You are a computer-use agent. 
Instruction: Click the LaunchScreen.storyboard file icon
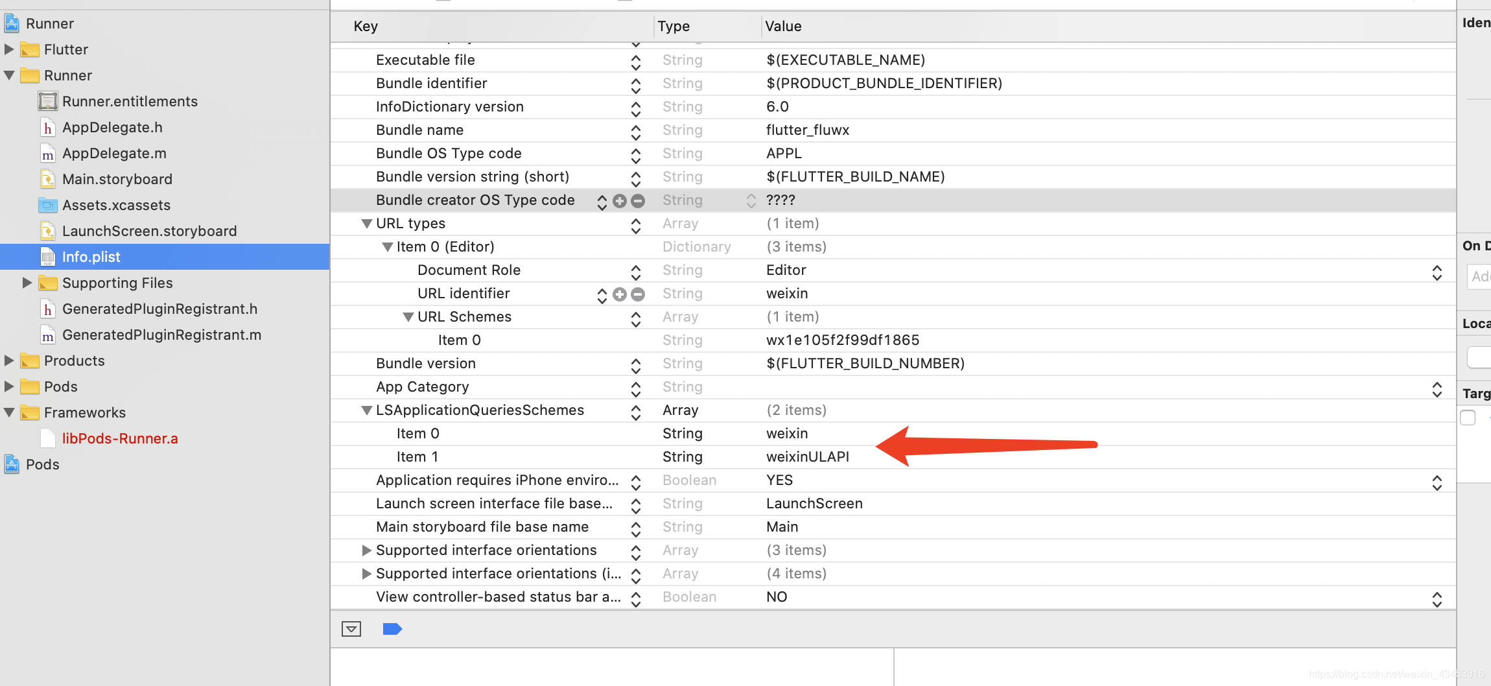point(48,231)
